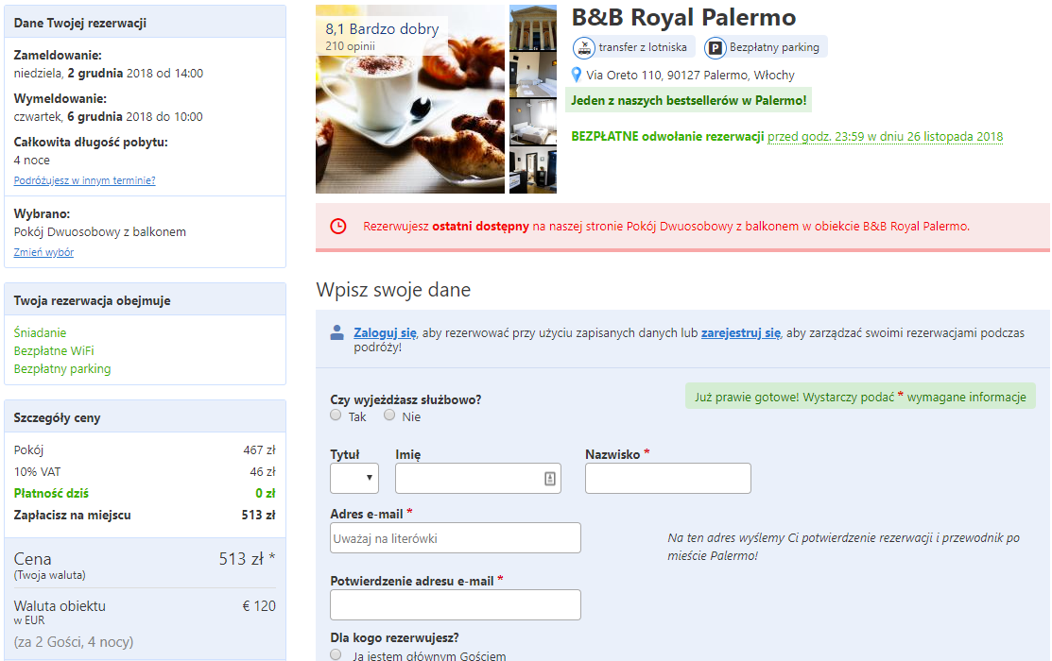
Task: Click the free cancellation deadline date link
Action: [x=885, y=137]
